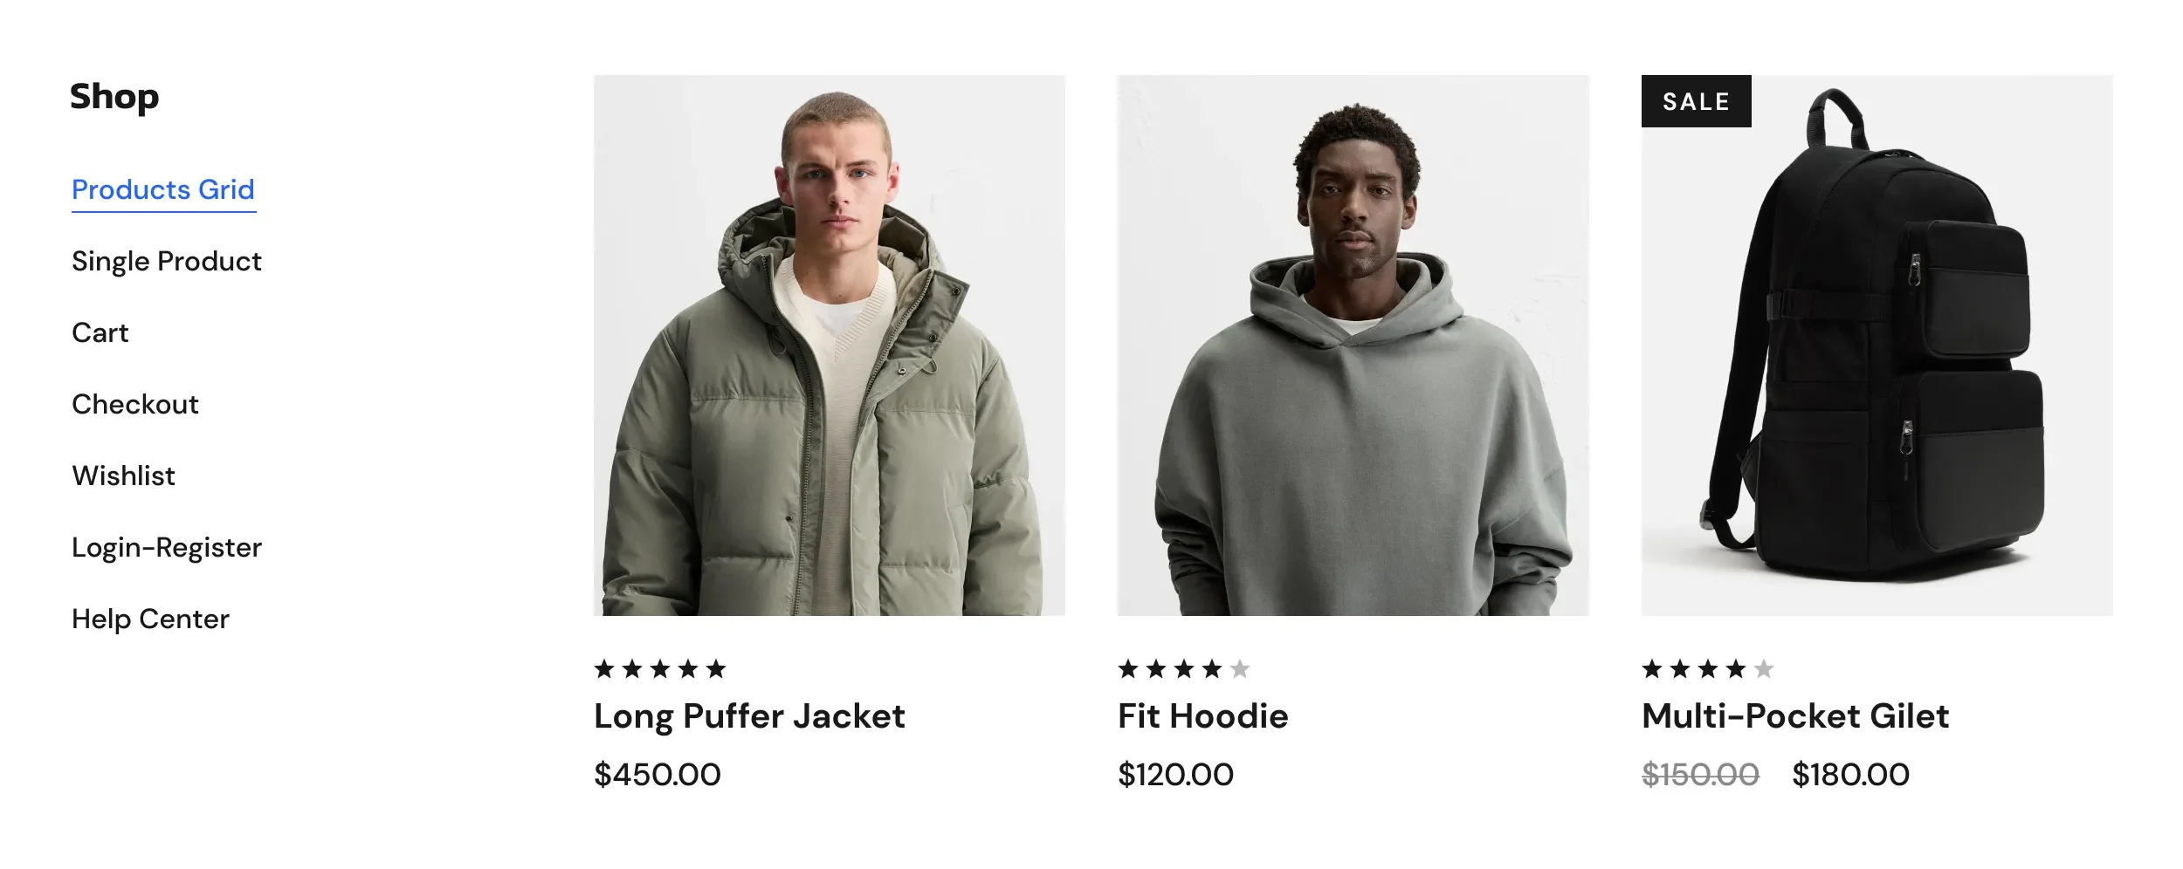The height and width of the screenshot is (869, 2183).
Task: Go to Single Product page
Action: 166,261
